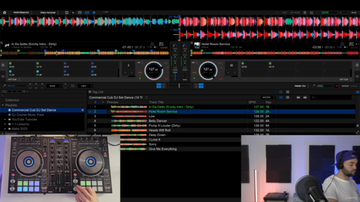Trigger deck 1 hot cue E at 01:23
Screen dimensions: 360x202
[x=22, y=73]
